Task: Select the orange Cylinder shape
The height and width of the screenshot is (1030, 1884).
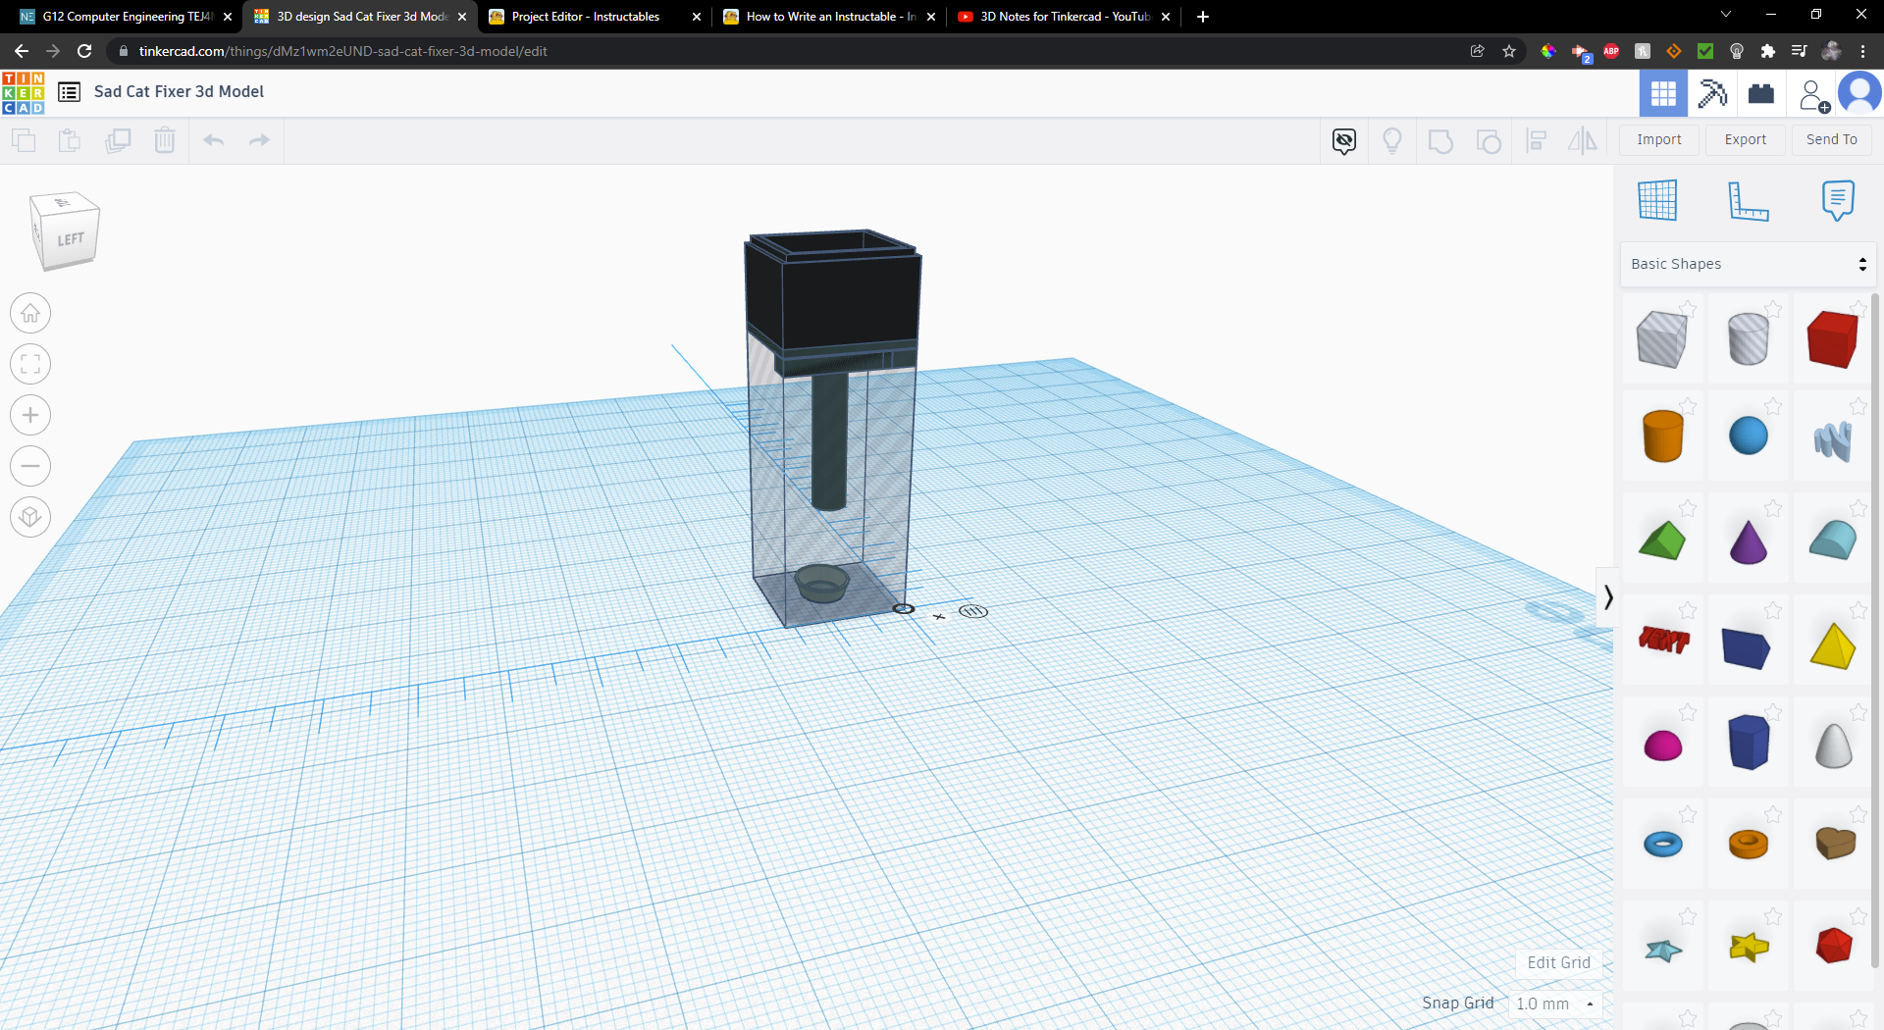Action: point(1662,437)
